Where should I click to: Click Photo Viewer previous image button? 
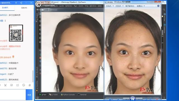[x=126, y=99]
